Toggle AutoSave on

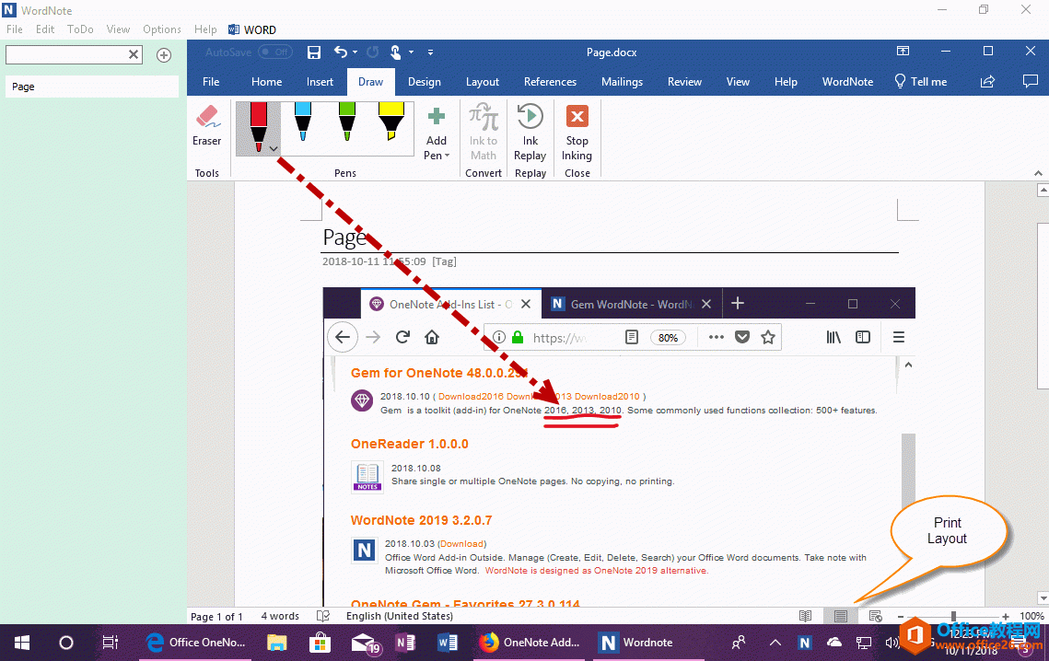pos(274,52)
